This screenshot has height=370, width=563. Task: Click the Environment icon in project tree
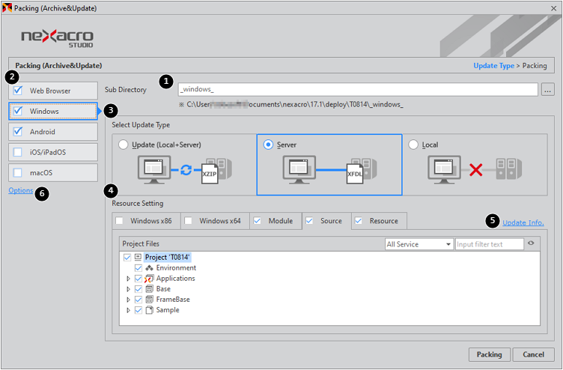tap(150, 268)
